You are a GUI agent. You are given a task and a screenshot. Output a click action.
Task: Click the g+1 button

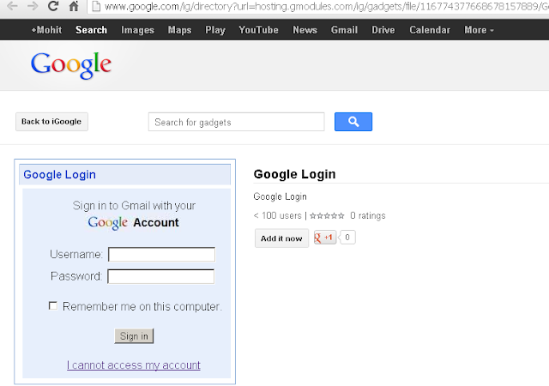[325, 238]
